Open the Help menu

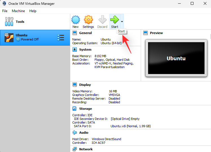33,11
